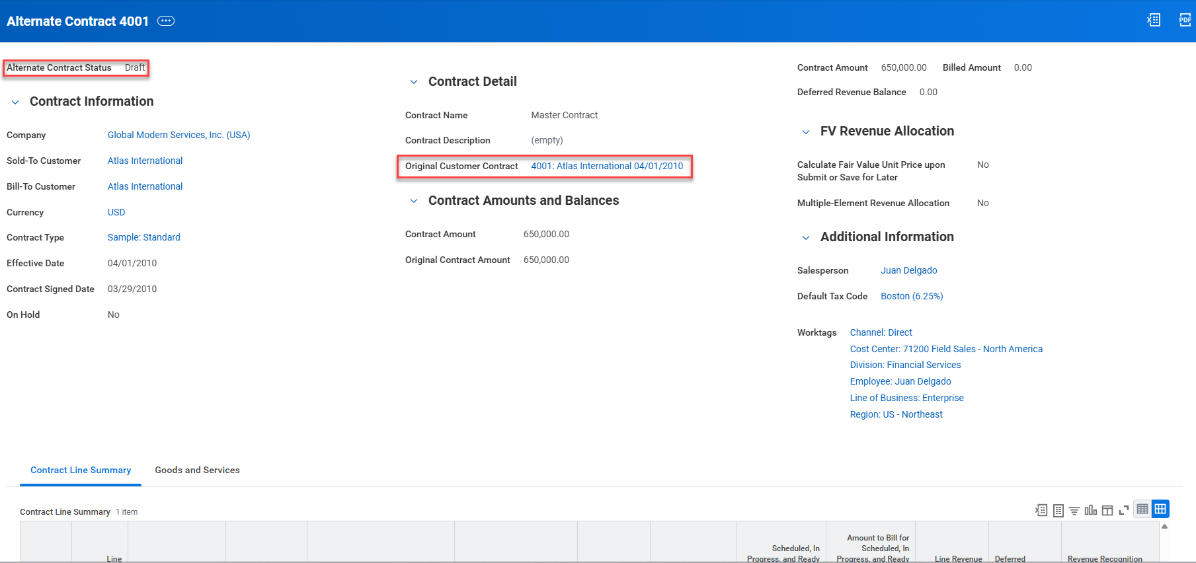This screenshot has height=563, width=1196.
Task: Open Global Modern Services, Inc. (USA) company link
Action: 179,135
